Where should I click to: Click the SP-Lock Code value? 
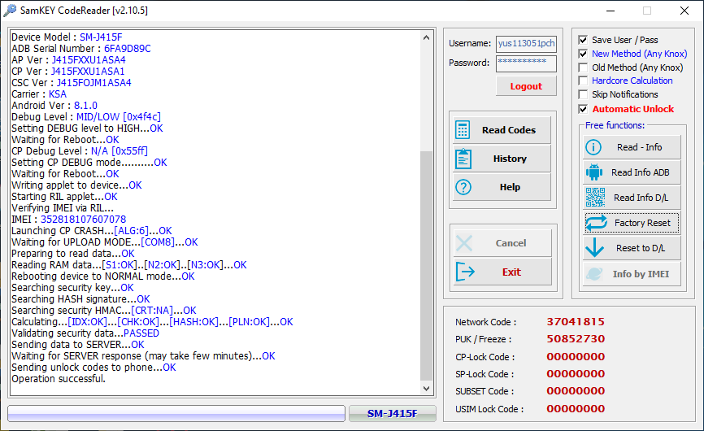click(576, 374)
